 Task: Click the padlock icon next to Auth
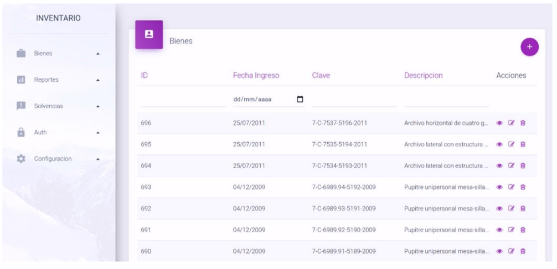click(21, 132)
